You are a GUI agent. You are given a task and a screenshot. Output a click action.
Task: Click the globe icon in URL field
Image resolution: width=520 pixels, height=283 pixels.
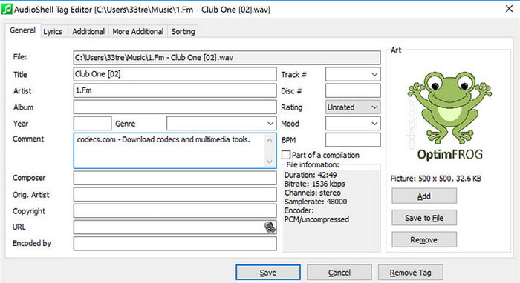coord(270,227)
